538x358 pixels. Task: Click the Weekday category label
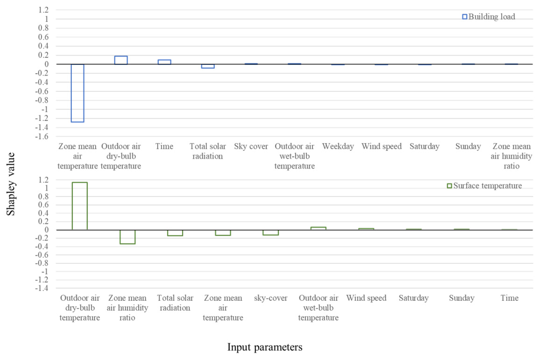[x=338, y=146]
